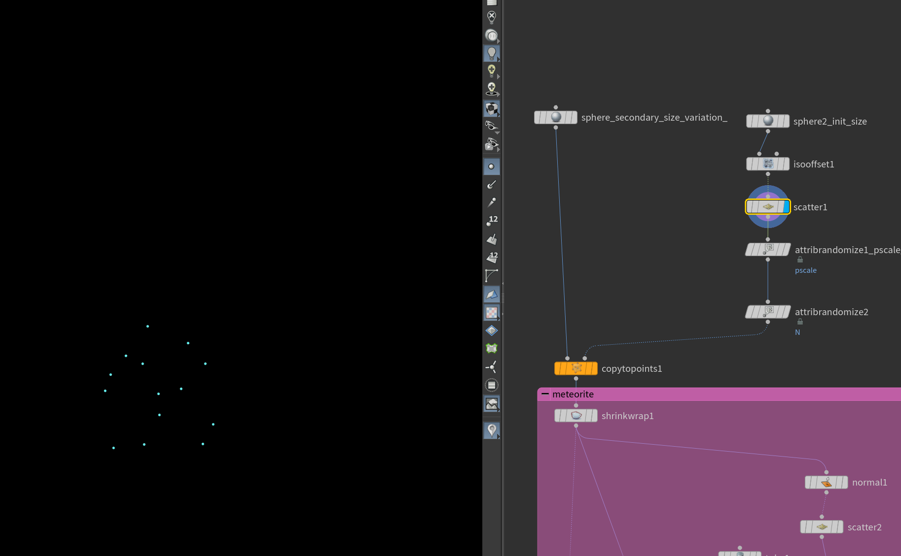Select the copytopoints1 node tile
This screenshot has width=901, height=556.
576,368
